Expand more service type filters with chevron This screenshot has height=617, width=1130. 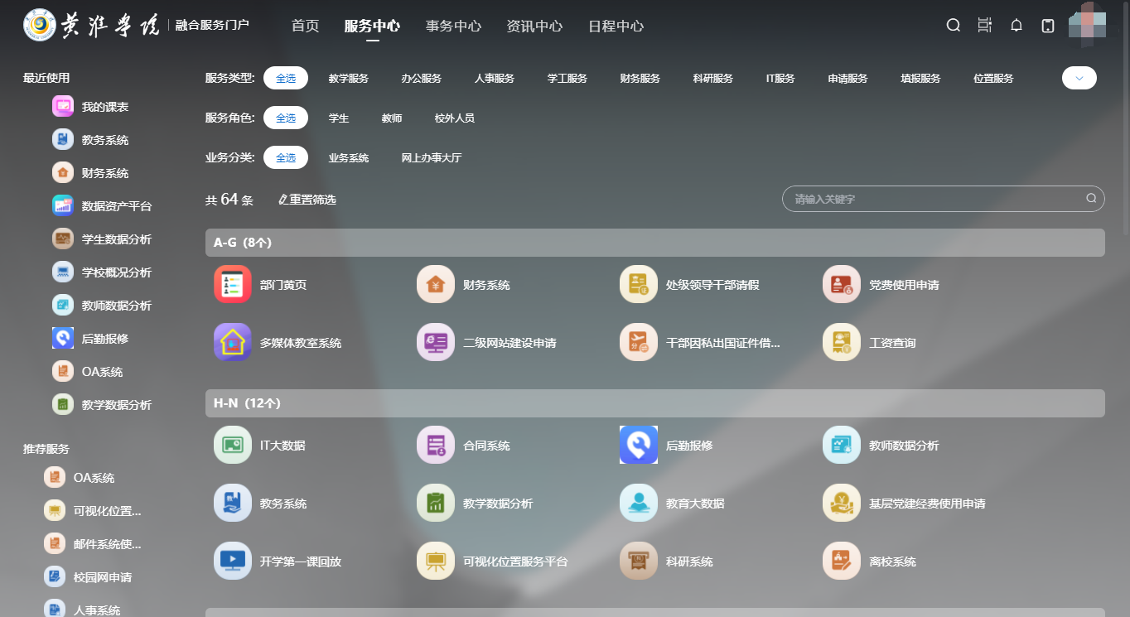click(x=1079, y=77)
